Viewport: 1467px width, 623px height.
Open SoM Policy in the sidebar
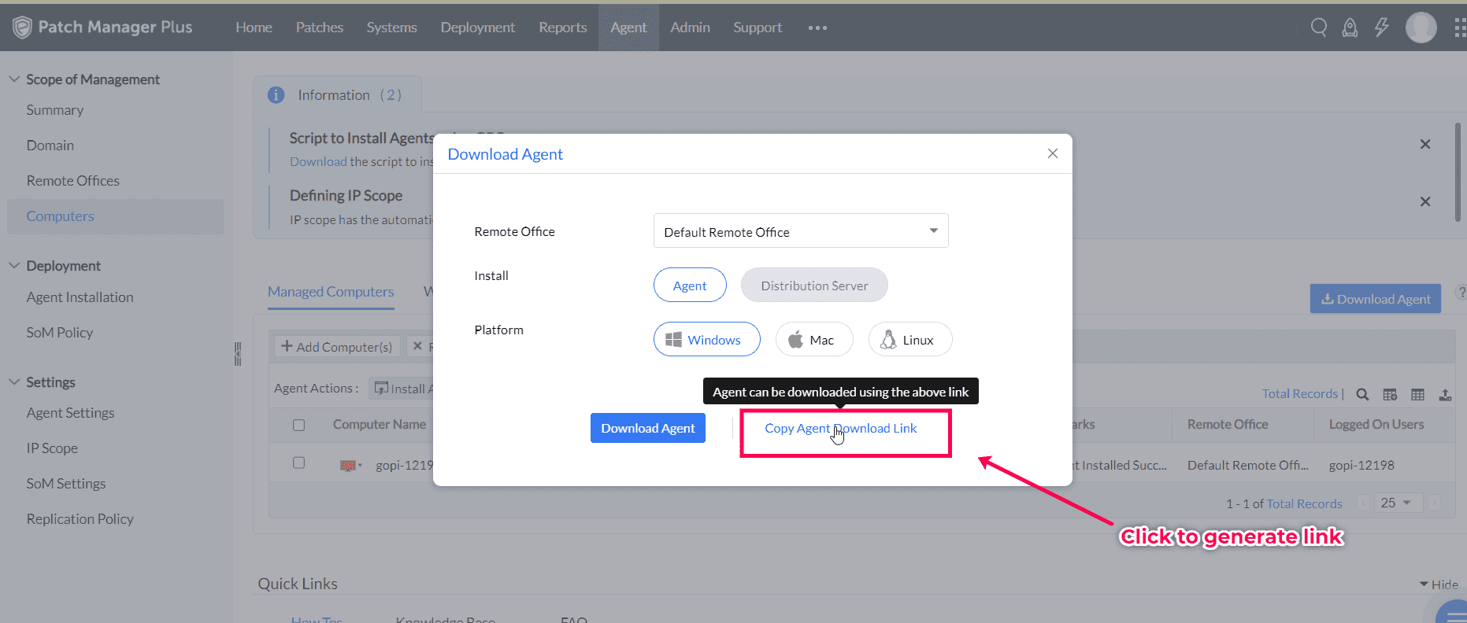60,333
